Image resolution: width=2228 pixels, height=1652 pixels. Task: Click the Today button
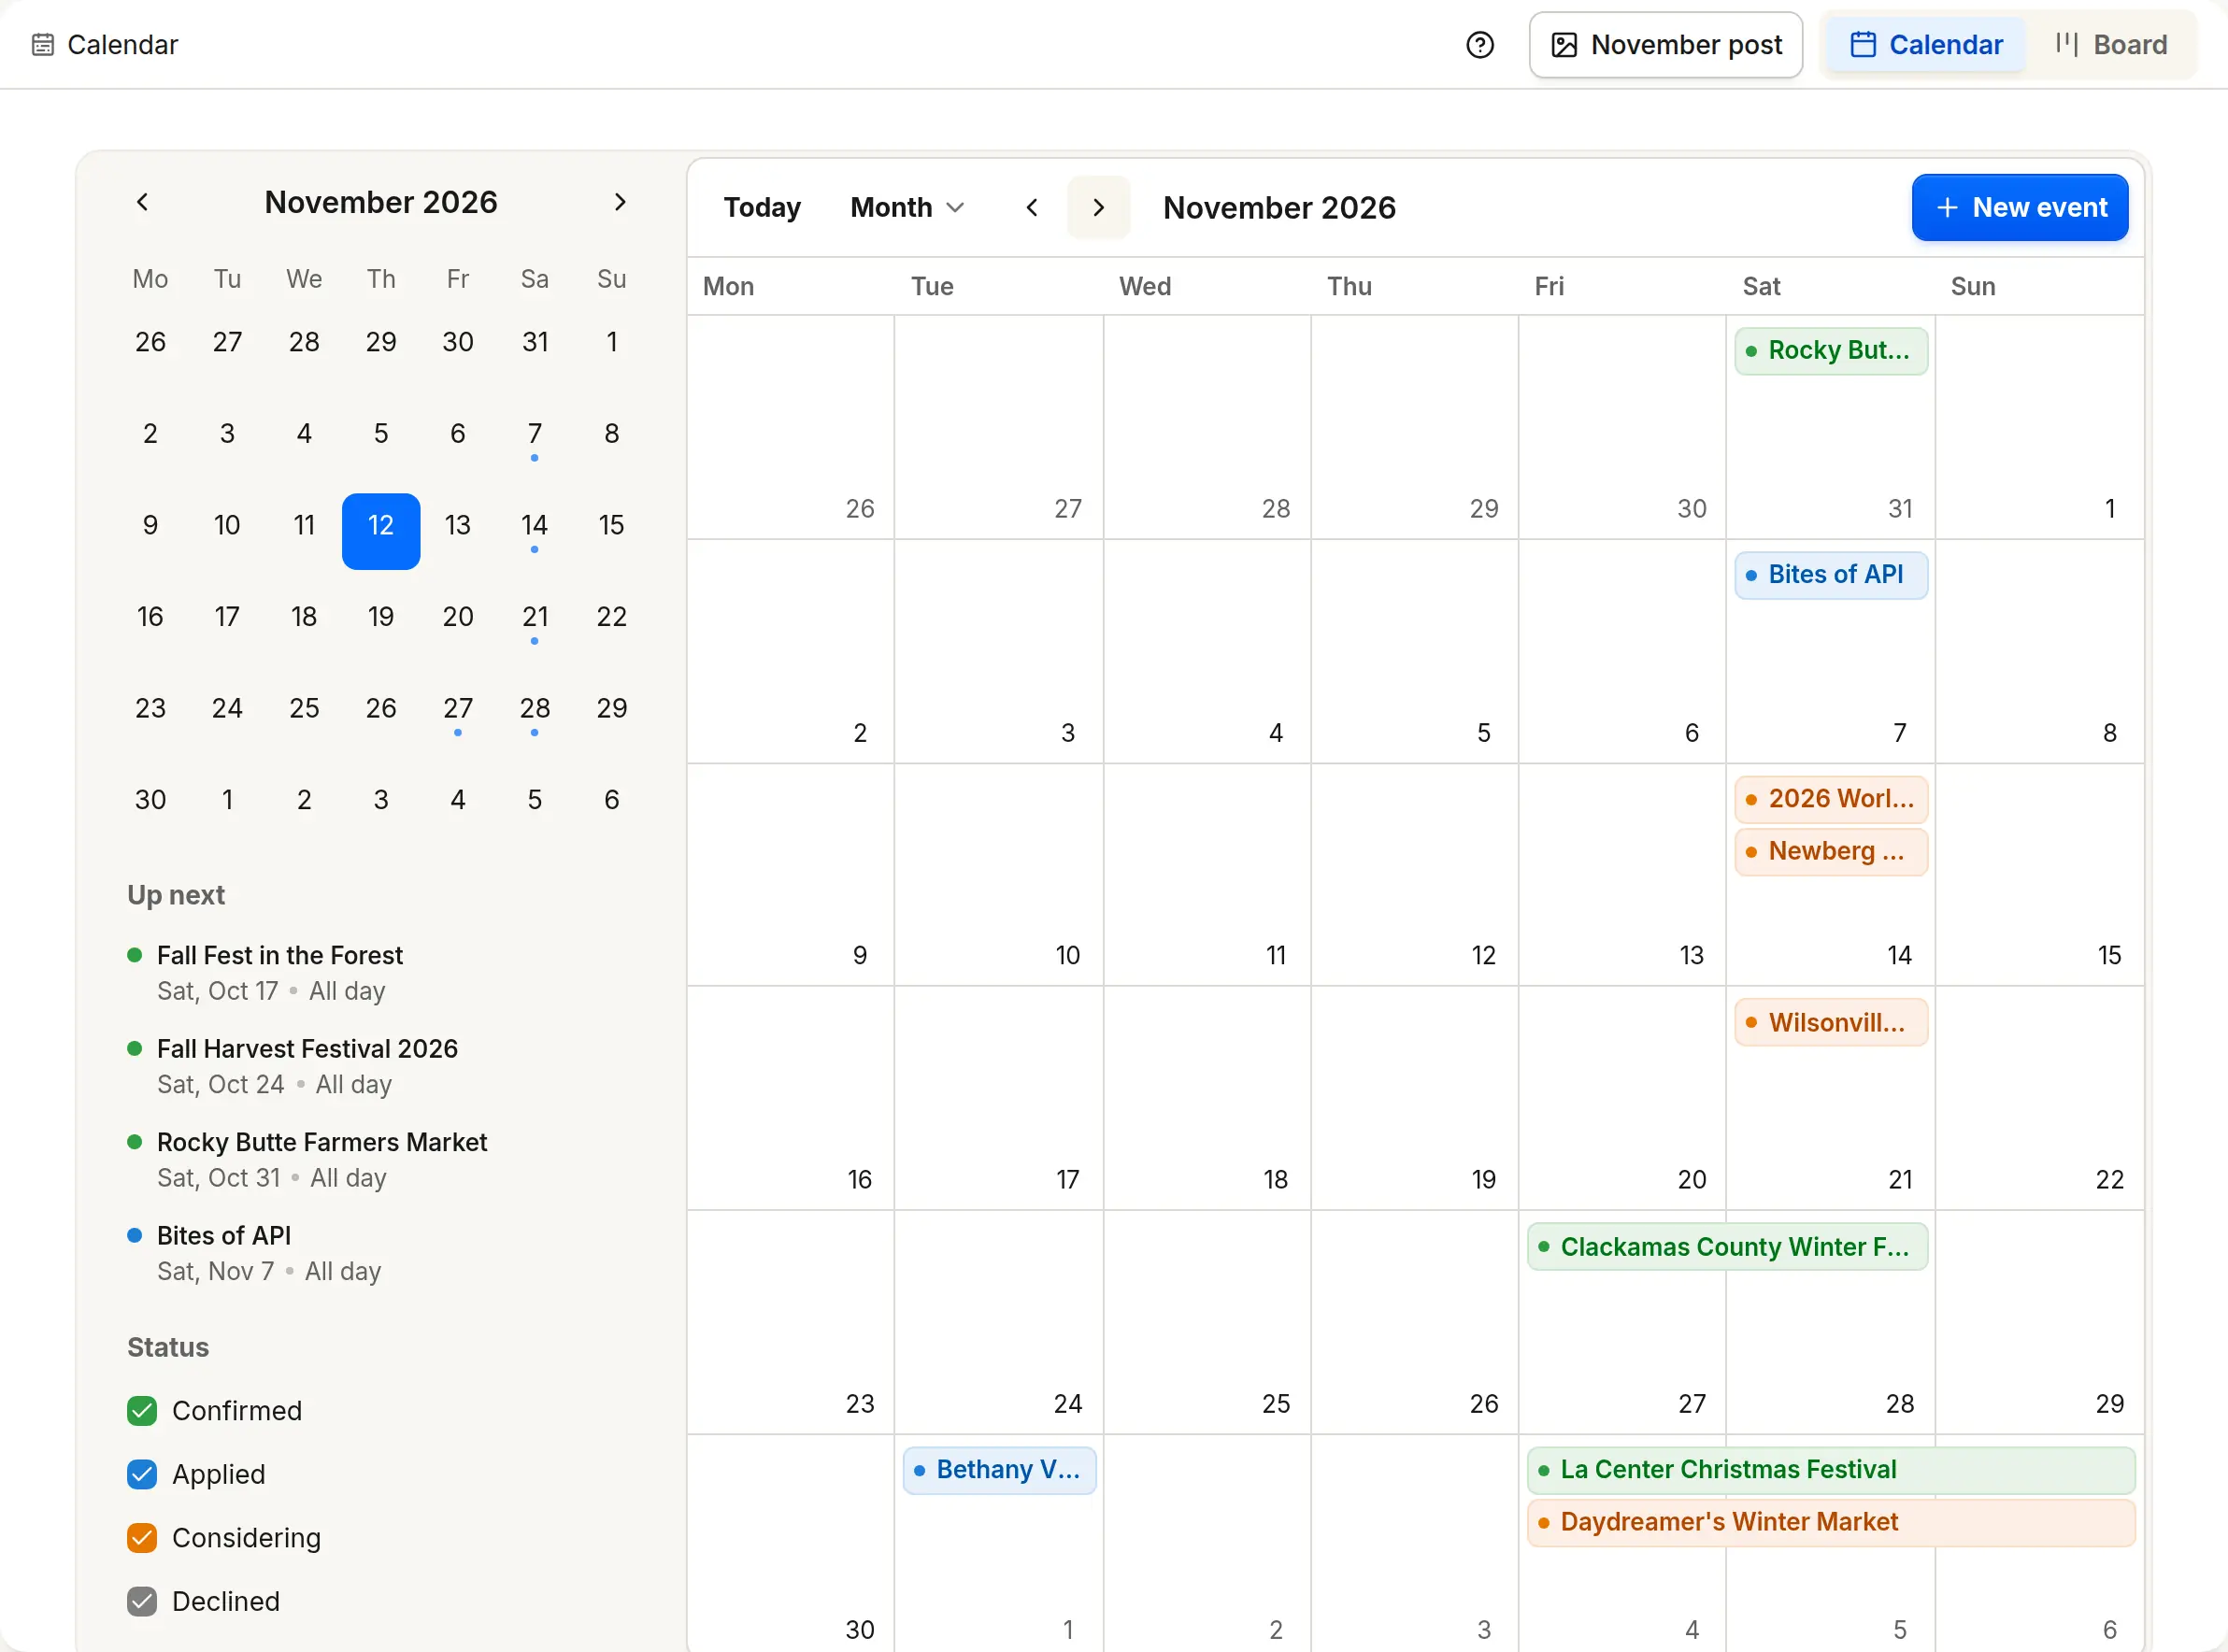[762, 208]
